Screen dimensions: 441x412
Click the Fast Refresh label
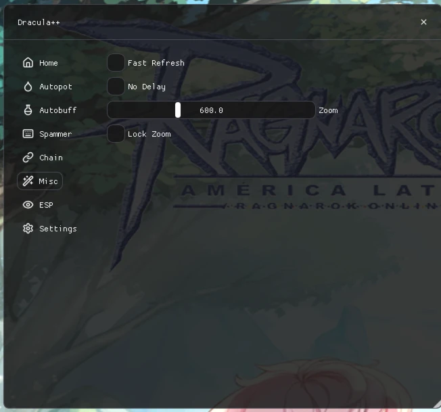point(156,63)
